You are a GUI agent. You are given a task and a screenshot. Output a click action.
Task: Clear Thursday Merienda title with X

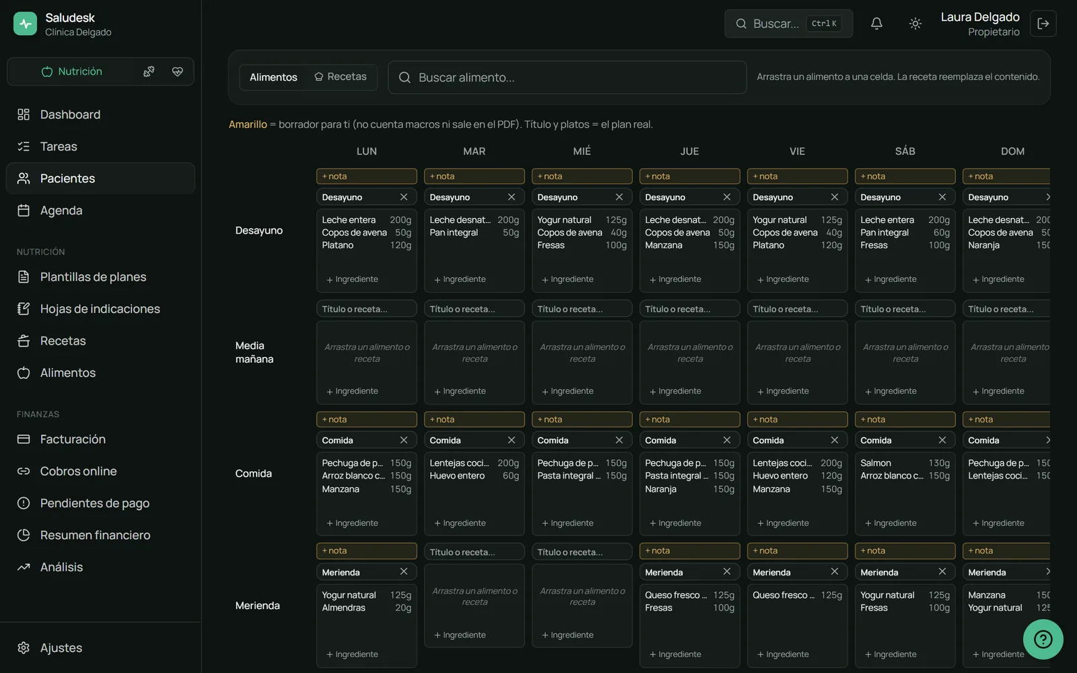coord(727,571)
